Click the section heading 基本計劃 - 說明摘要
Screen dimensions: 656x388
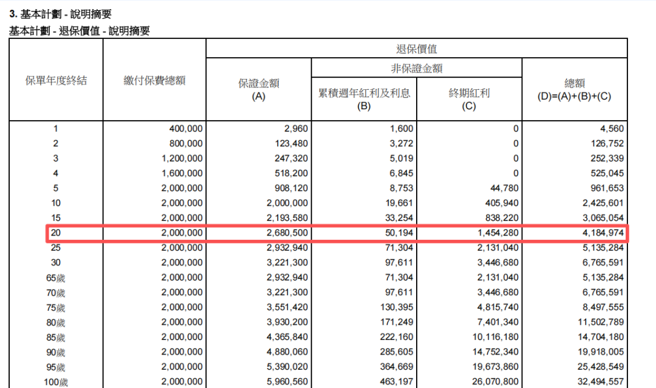(60, 13)
